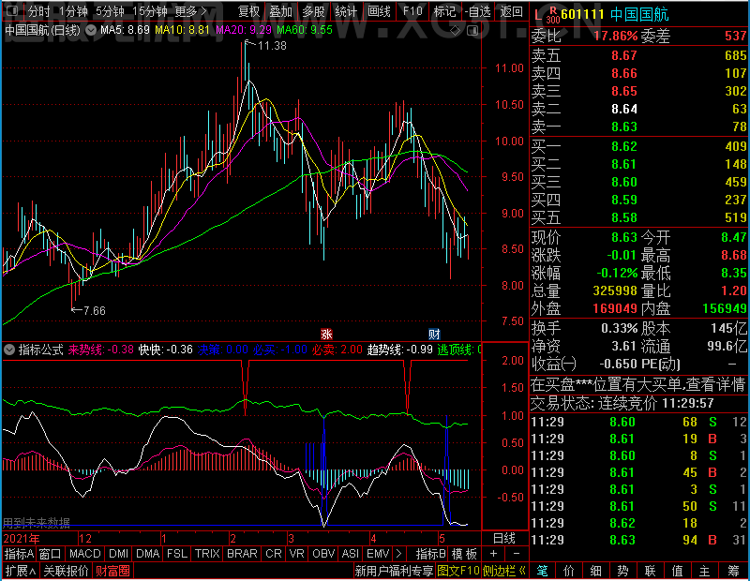
Task: Select the DMI indicator tab
Action: click(118, 554)
